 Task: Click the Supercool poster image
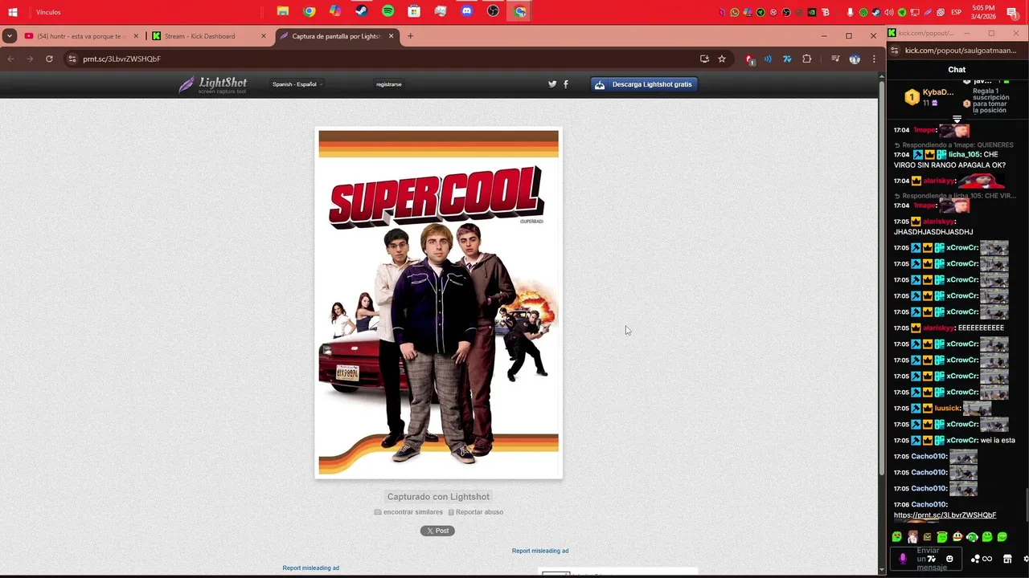pos(438,303)
